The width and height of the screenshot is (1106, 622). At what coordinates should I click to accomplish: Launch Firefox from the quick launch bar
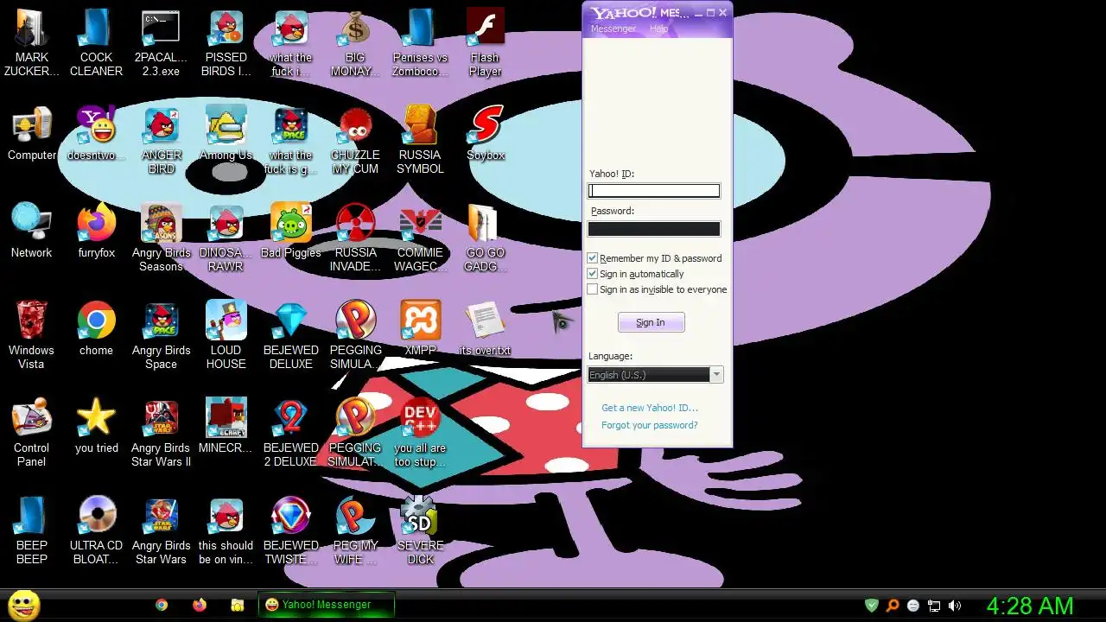point(200,605)
